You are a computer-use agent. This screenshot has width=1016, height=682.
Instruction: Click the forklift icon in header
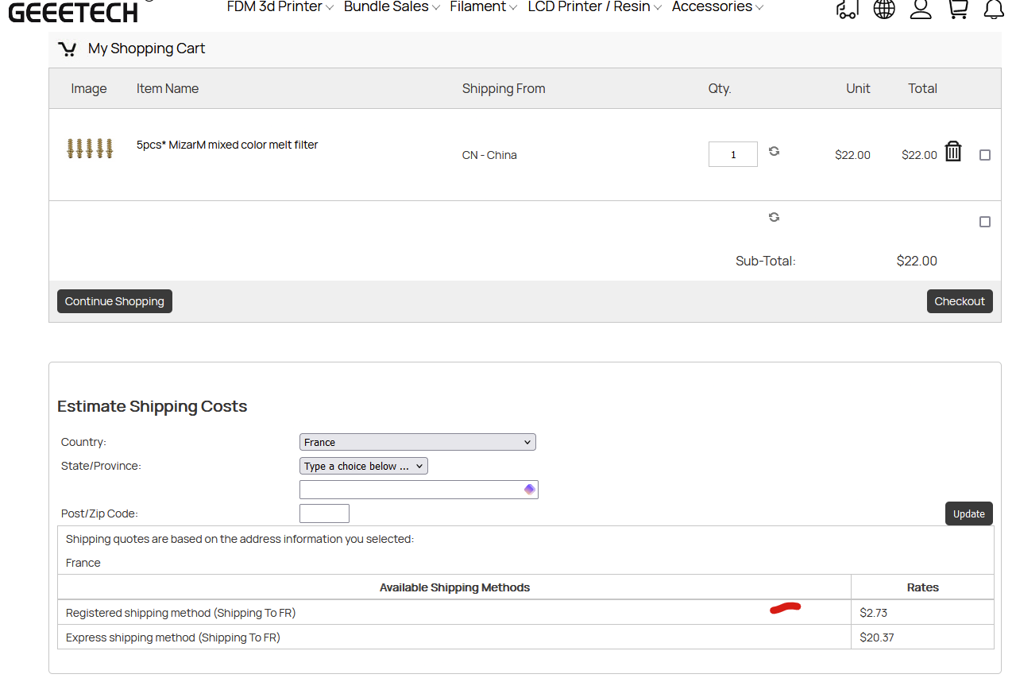[848, 9]
